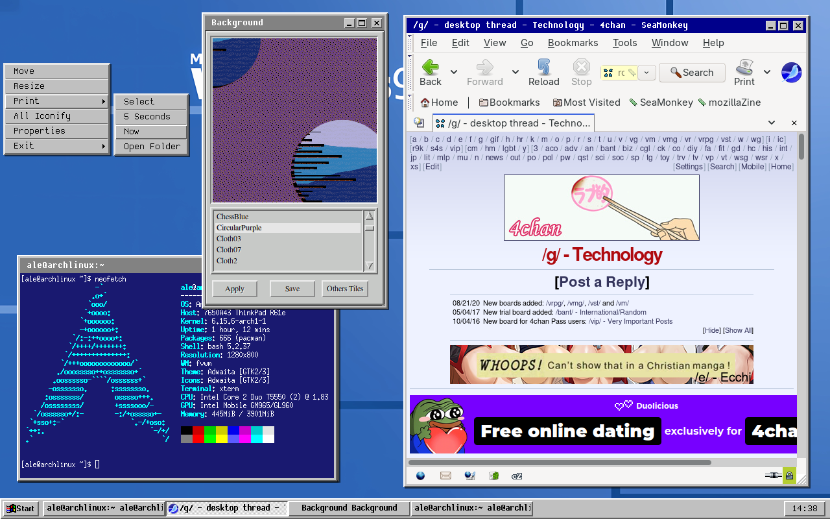Choose All Iconify from the menu
The width and height of the screenshot is (830, 519).
tap(56, 116)
